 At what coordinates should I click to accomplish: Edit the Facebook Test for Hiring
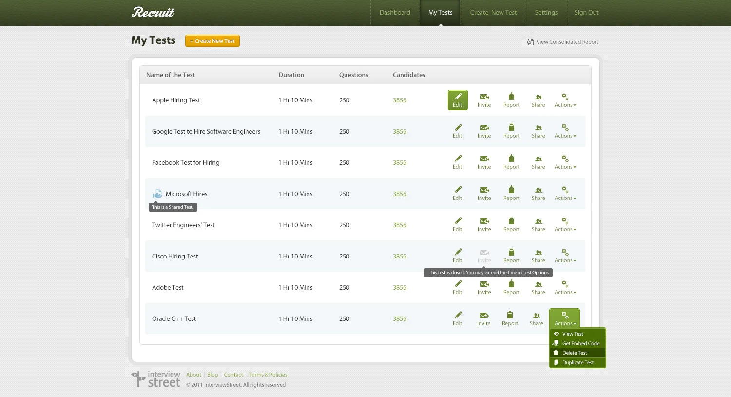(457, 162)
